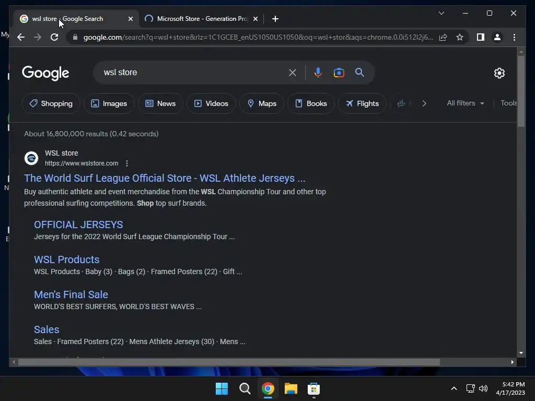
Task: Filter results by Shopping
Action: point(51,103)
